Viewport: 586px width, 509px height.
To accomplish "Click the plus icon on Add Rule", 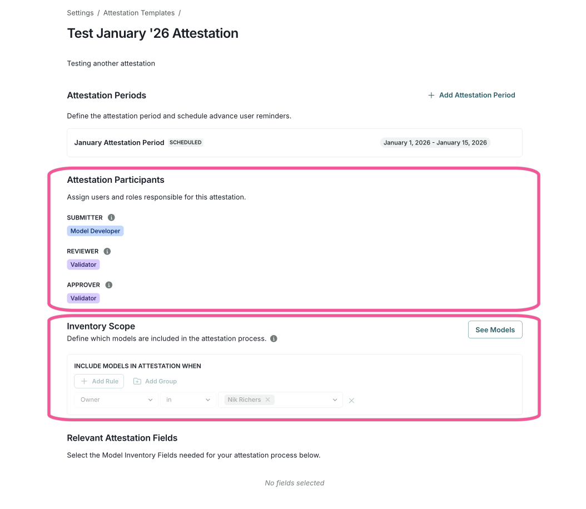I will coord(83,381).
